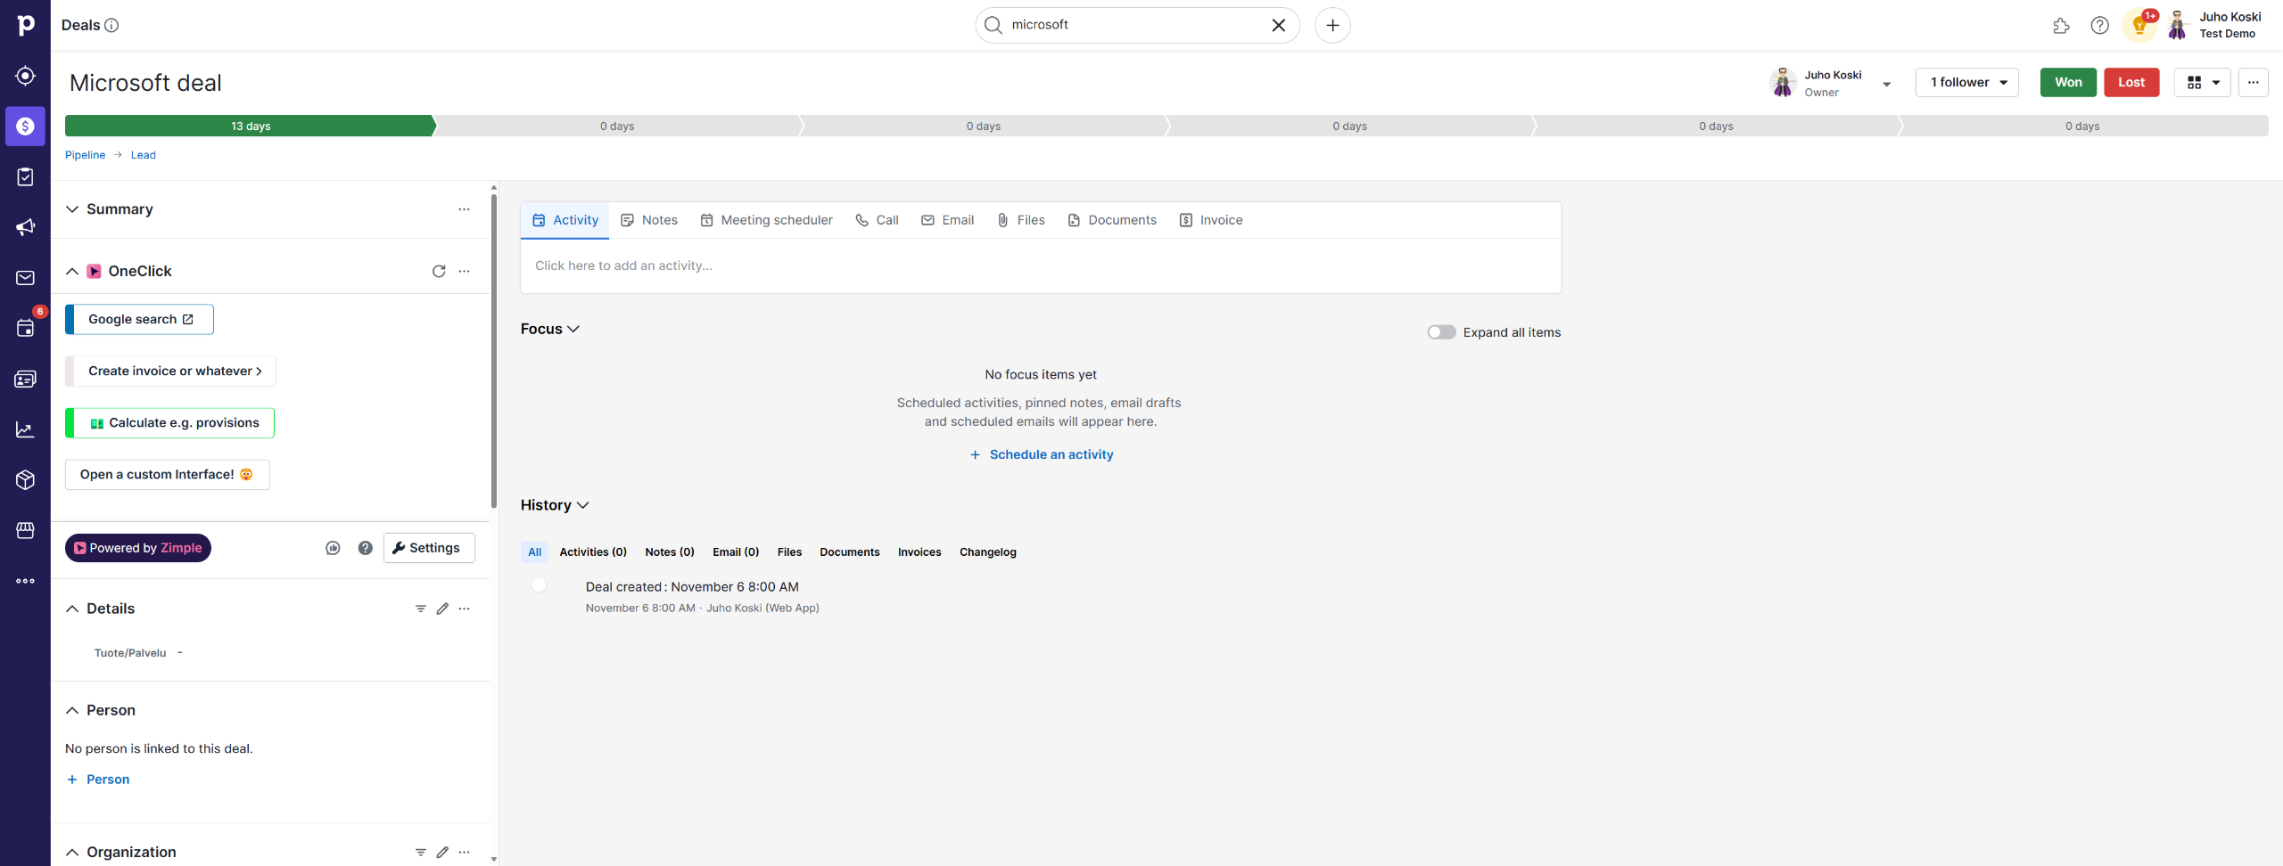Open Details section more options
Screen dimensions: 2283x866
pos(464,609)
